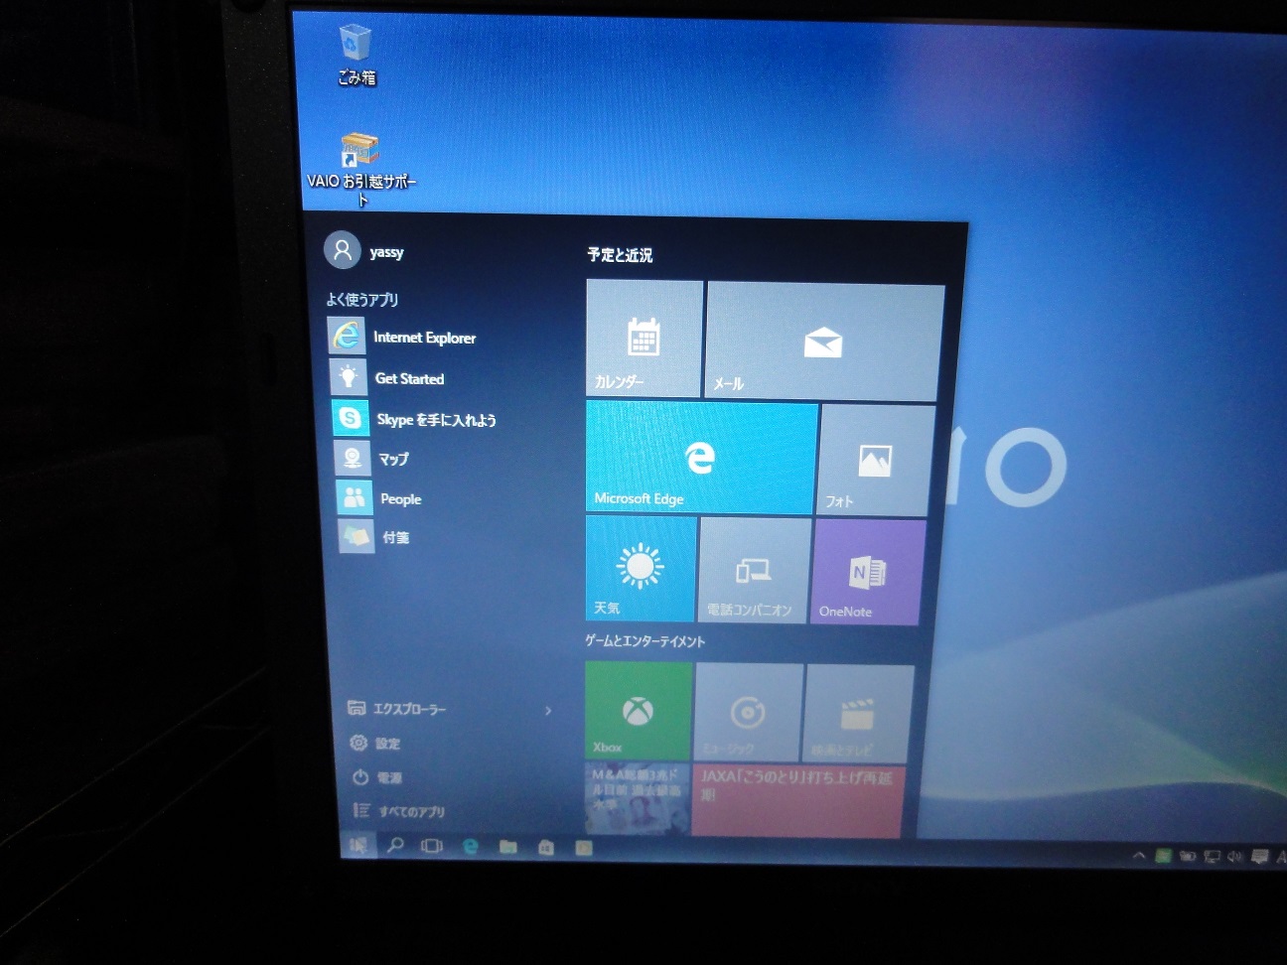Launch Internet Explorer from the most used list

(x=402, y=337)
